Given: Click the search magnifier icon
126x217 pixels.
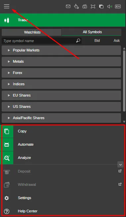Looking at the screenshot, I should coord(78,40).
